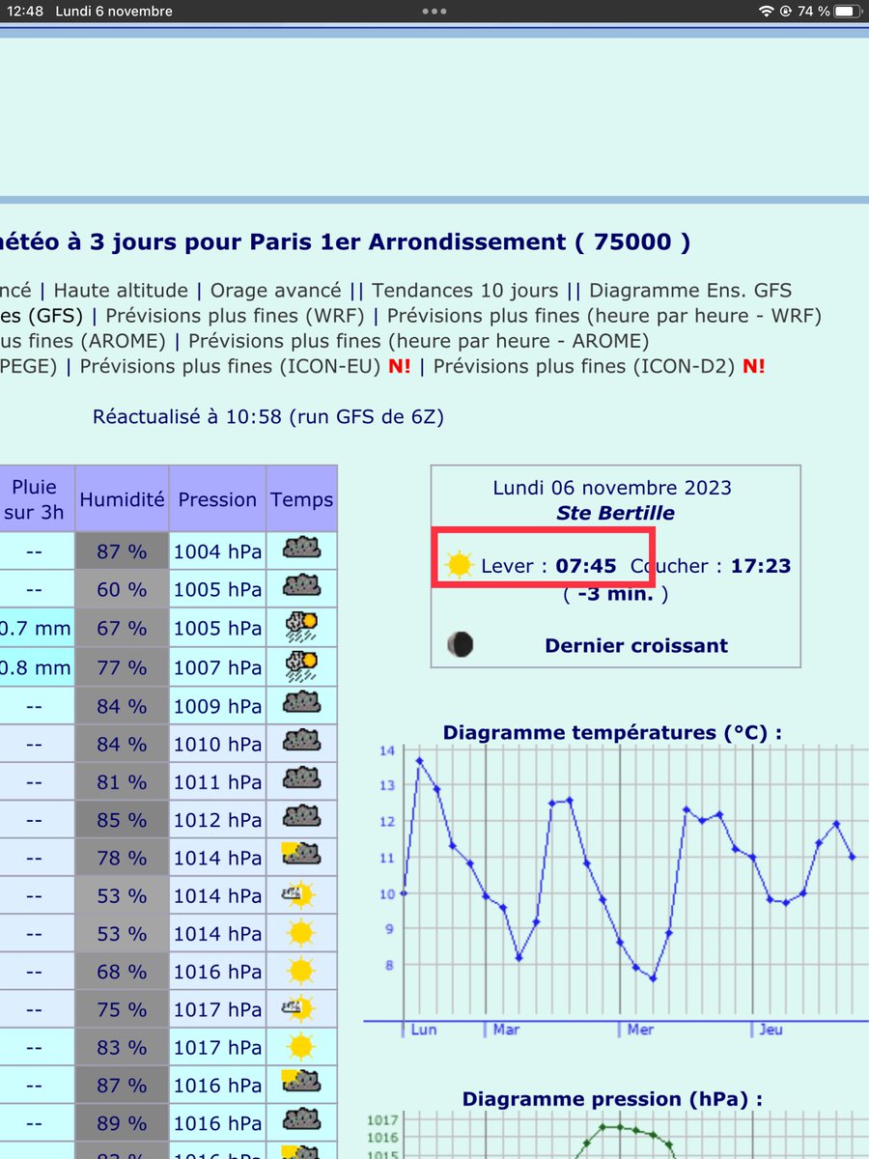Click the 60 % humidity cell
The image size is (869, 1159).
122,589
